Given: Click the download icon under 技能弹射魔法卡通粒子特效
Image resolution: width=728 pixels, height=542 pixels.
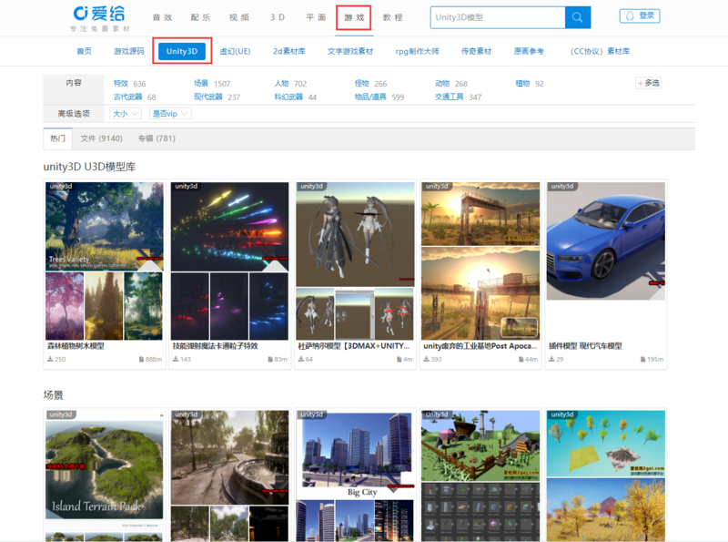Looking at the screenshot, I should pyautogui.click(x=176, y=358).
